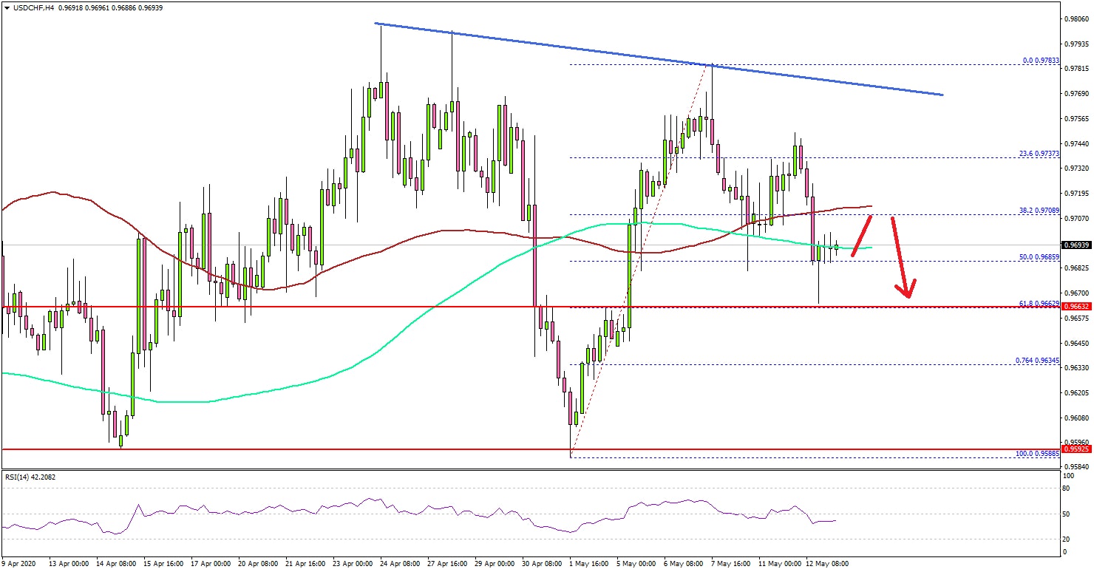Viewport: 1094px width, 572px height.
Task: Select the blue descending trendline
Action: click(x=658, y=59)
